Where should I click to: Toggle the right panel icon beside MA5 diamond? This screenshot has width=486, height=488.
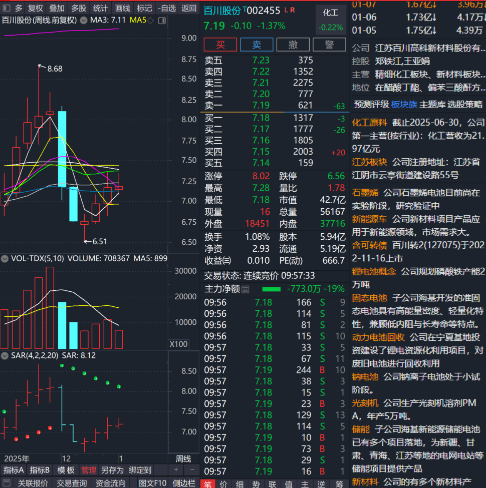click(x=162, y=21)
